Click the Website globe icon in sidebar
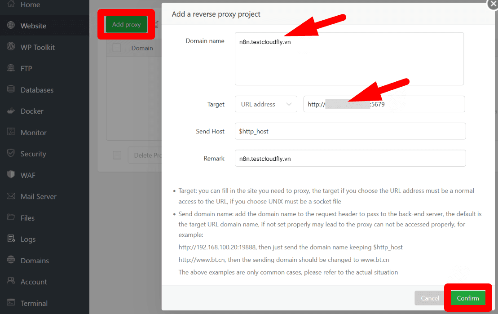The image size is (498, 314). click(11, 25)
